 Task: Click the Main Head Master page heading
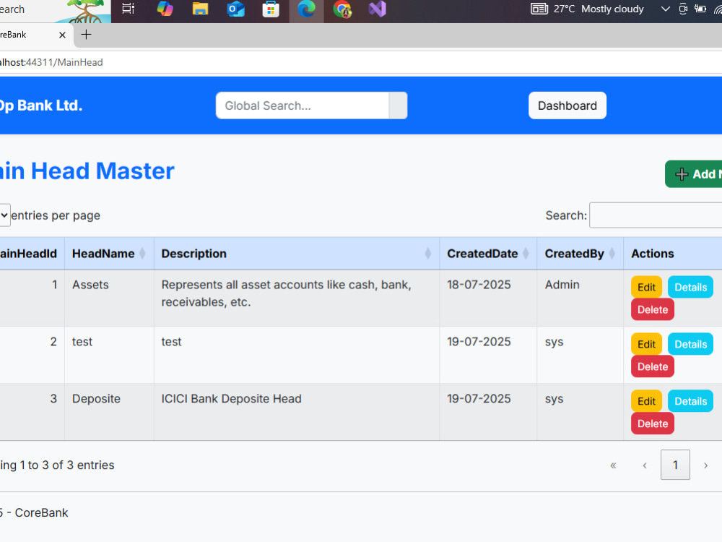[x=87, y=171]
